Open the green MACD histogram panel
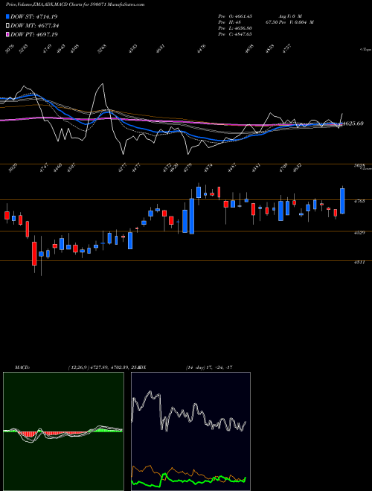This screenshot has height=491, width=372. [63, 431]
